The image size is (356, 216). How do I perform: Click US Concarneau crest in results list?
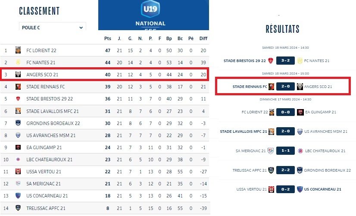(x=303, y=189)
